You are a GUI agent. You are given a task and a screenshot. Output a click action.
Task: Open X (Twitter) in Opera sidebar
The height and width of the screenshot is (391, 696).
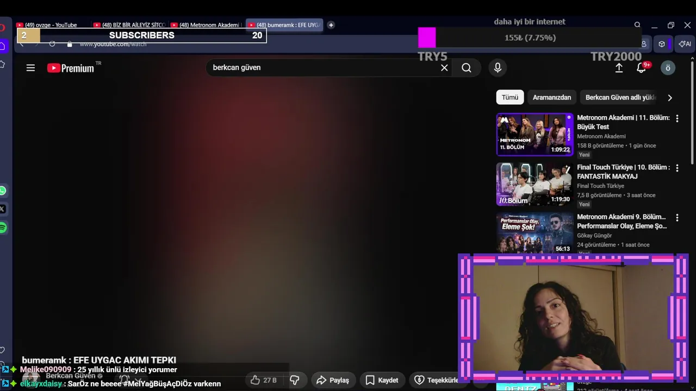[x=3, y=209]
